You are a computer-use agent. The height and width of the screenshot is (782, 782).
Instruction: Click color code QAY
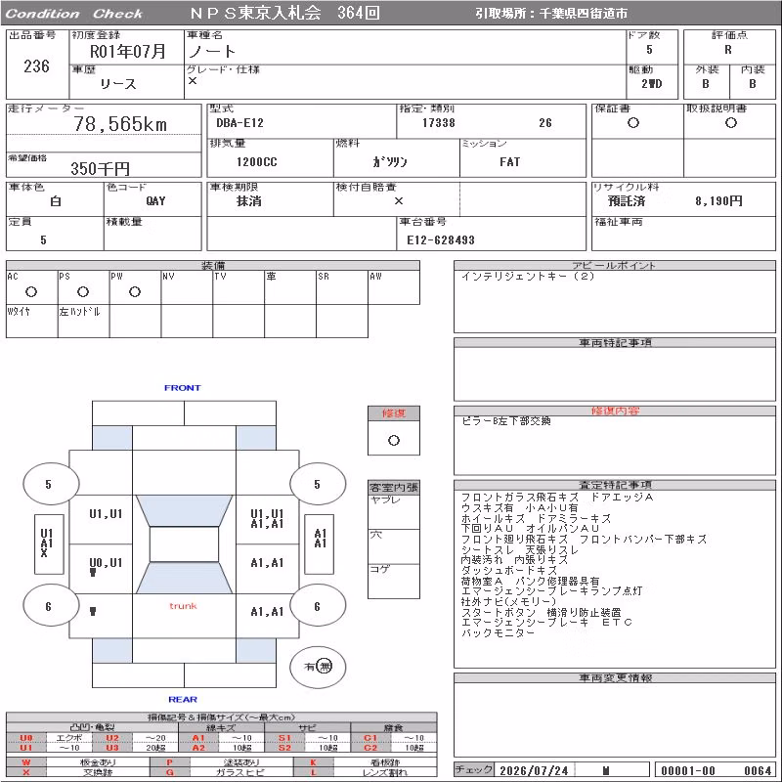[155, 201]
